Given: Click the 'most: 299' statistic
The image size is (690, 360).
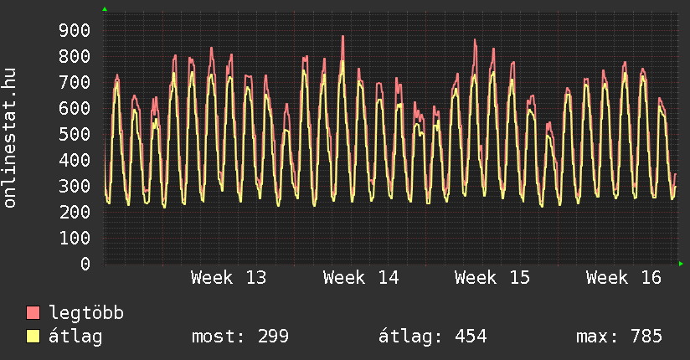Looking at the screenshot, I should pyautogui.click(x=240, y=337).
